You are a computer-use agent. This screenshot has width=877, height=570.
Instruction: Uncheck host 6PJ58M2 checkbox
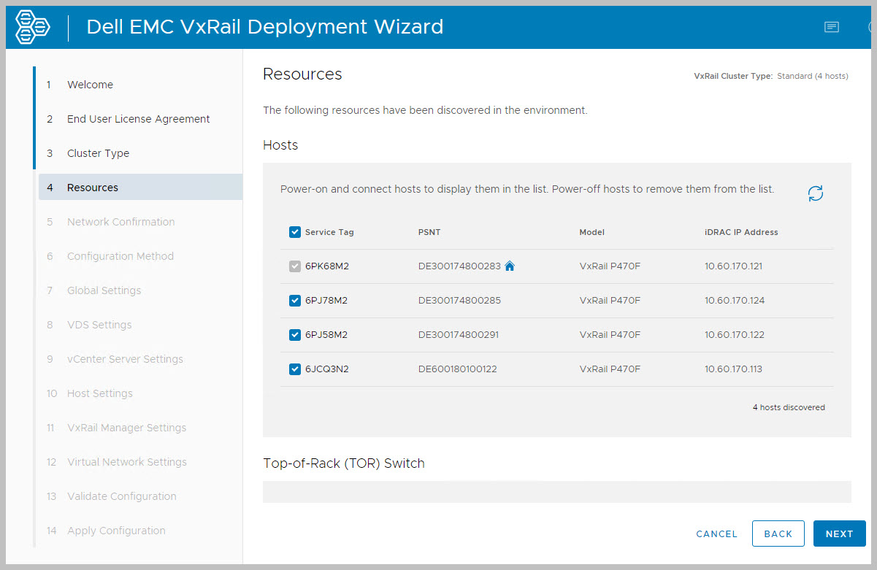(295, 335)
